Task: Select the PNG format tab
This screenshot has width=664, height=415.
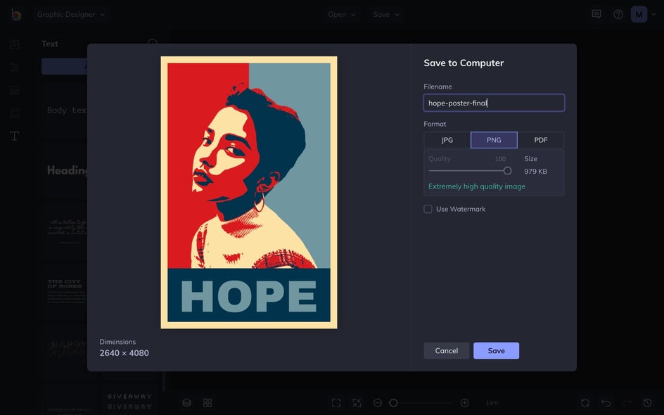Action: click(494, 140)
